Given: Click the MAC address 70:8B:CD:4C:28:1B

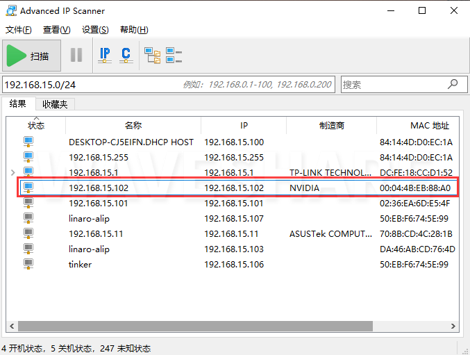Looking at the screenshot, I should (x=416, y=234).
